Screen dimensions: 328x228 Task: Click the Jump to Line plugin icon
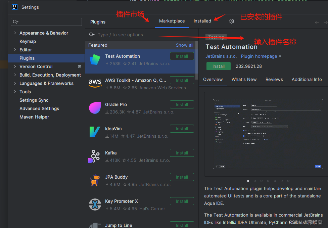point(95,226)
